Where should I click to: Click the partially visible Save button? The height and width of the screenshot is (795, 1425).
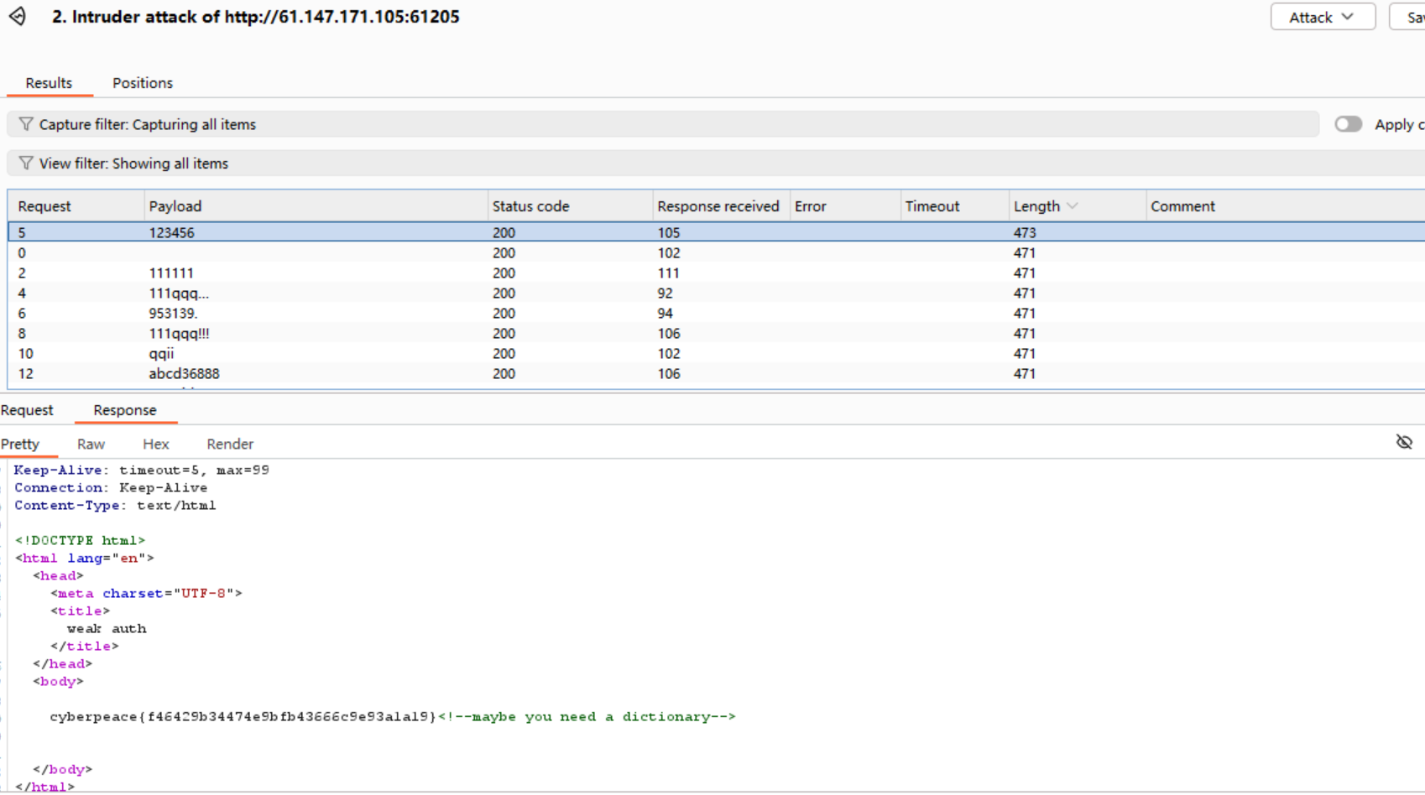[x=1408, y=17]
